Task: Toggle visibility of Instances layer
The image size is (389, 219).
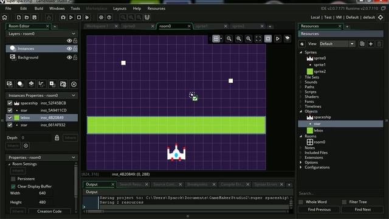Action: point(69,49)
